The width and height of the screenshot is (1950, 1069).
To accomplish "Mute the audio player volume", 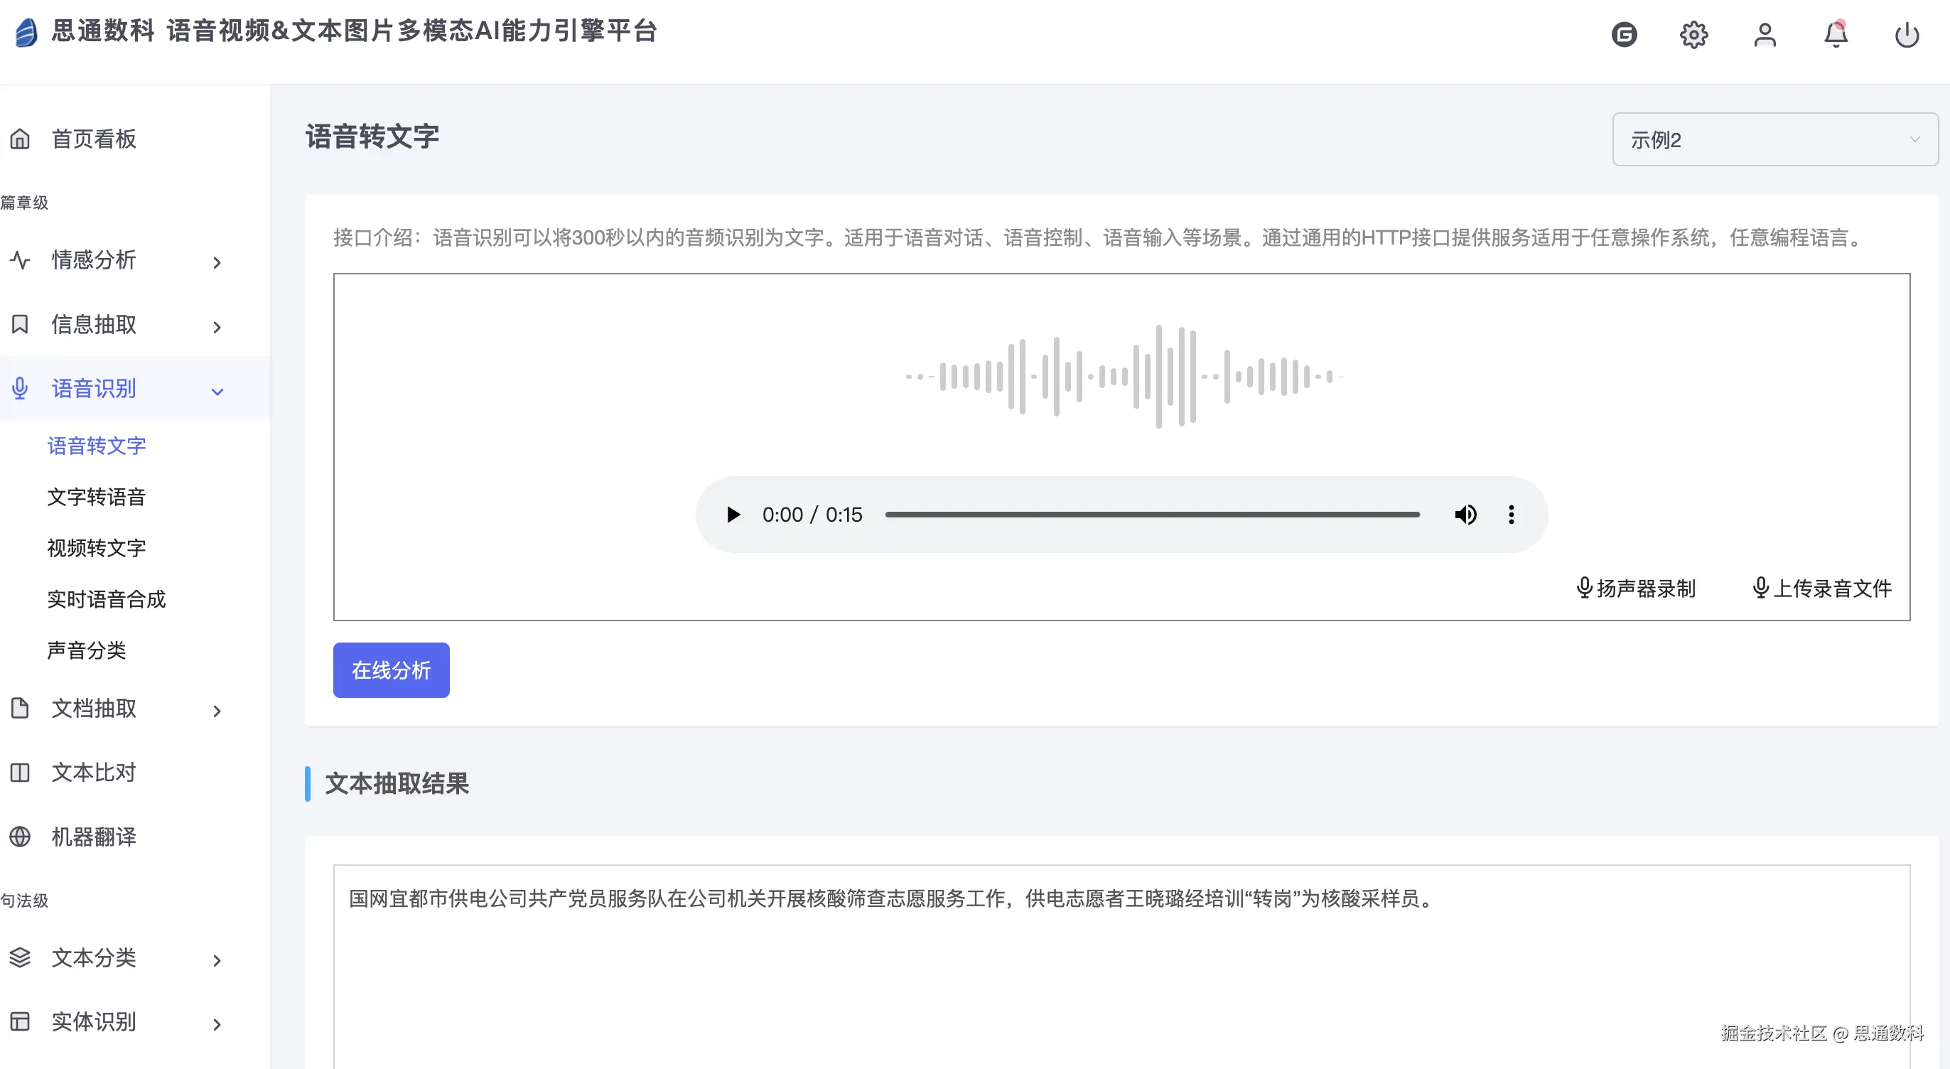I will [x=1465, y=515].
